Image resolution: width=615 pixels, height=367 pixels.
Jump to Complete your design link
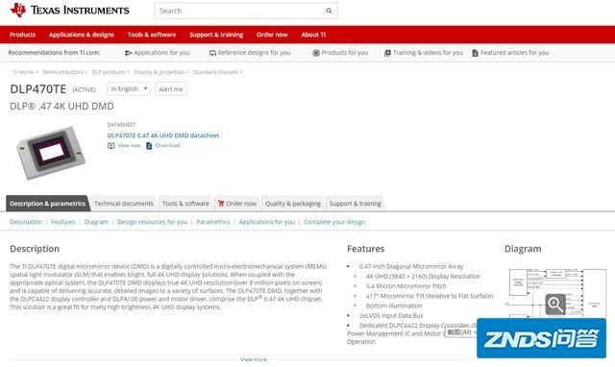pos(334,222)
